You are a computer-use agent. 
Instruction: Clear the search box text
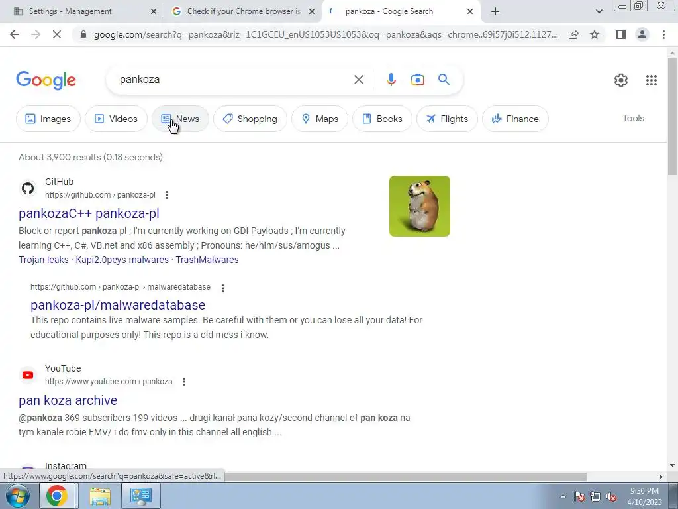click(358, 80)
